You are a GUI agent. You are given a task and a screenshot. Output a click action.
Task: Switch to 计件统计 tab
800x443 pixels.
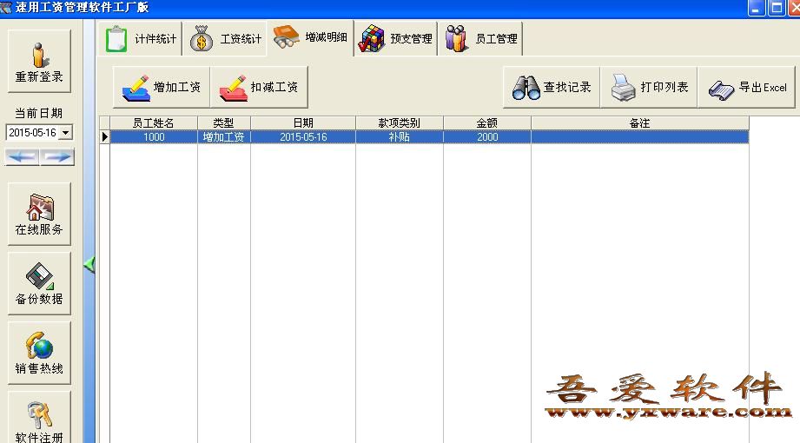click(x=141, y=39)
